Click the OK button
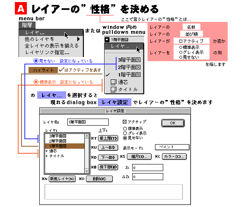Screen dimensions: 243x207 point(173,123)
